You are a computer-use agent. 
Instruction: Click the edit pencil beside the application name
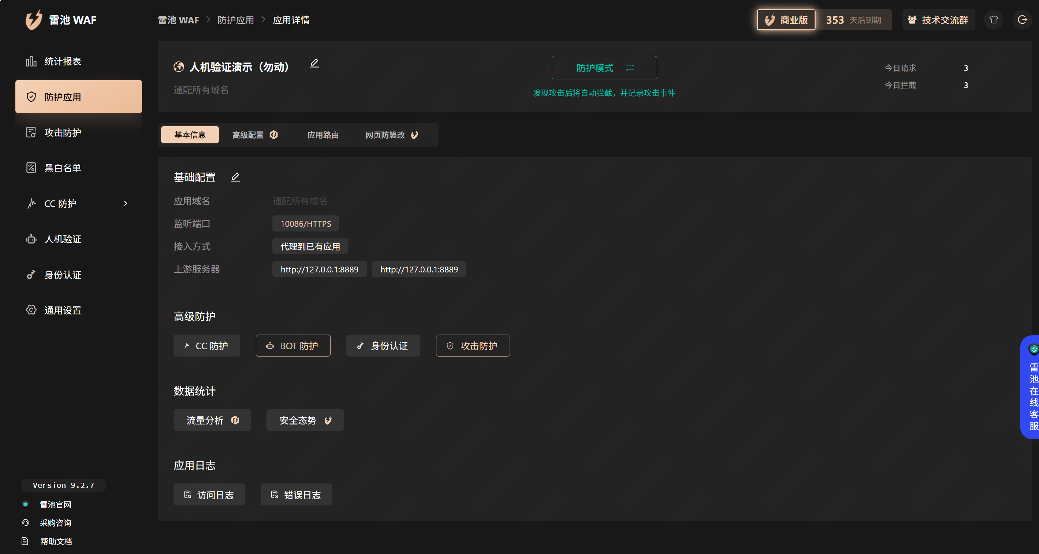point(314,63)
